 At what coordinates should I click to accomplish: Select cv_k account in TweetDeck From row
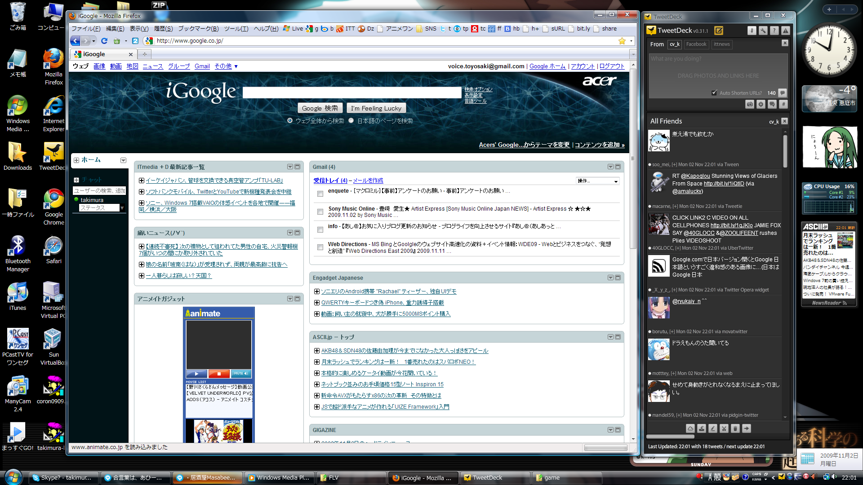[674, 44]
